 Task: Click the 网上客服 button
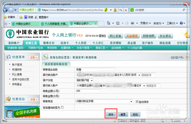tap(115, 36)
